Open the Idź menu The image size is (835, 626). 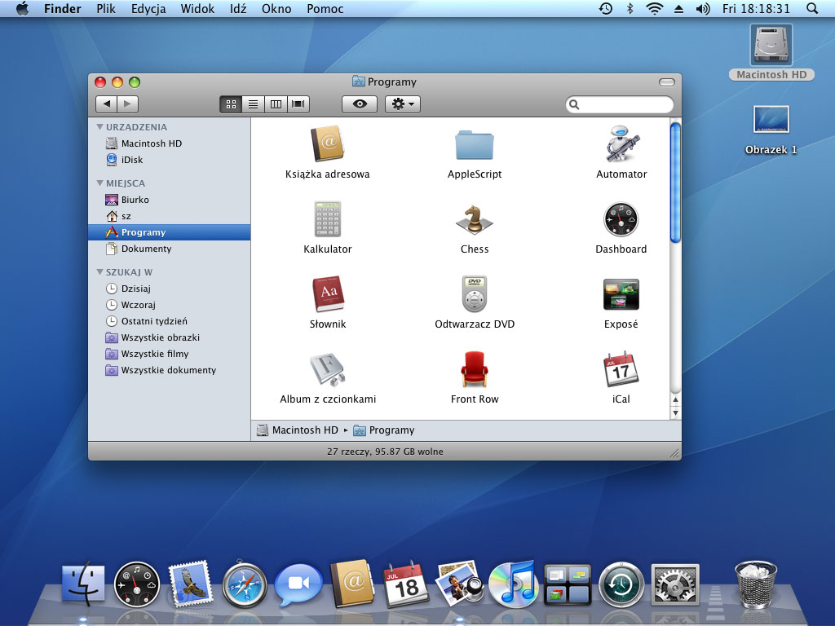pyautogui.click(x=238, y=8)
